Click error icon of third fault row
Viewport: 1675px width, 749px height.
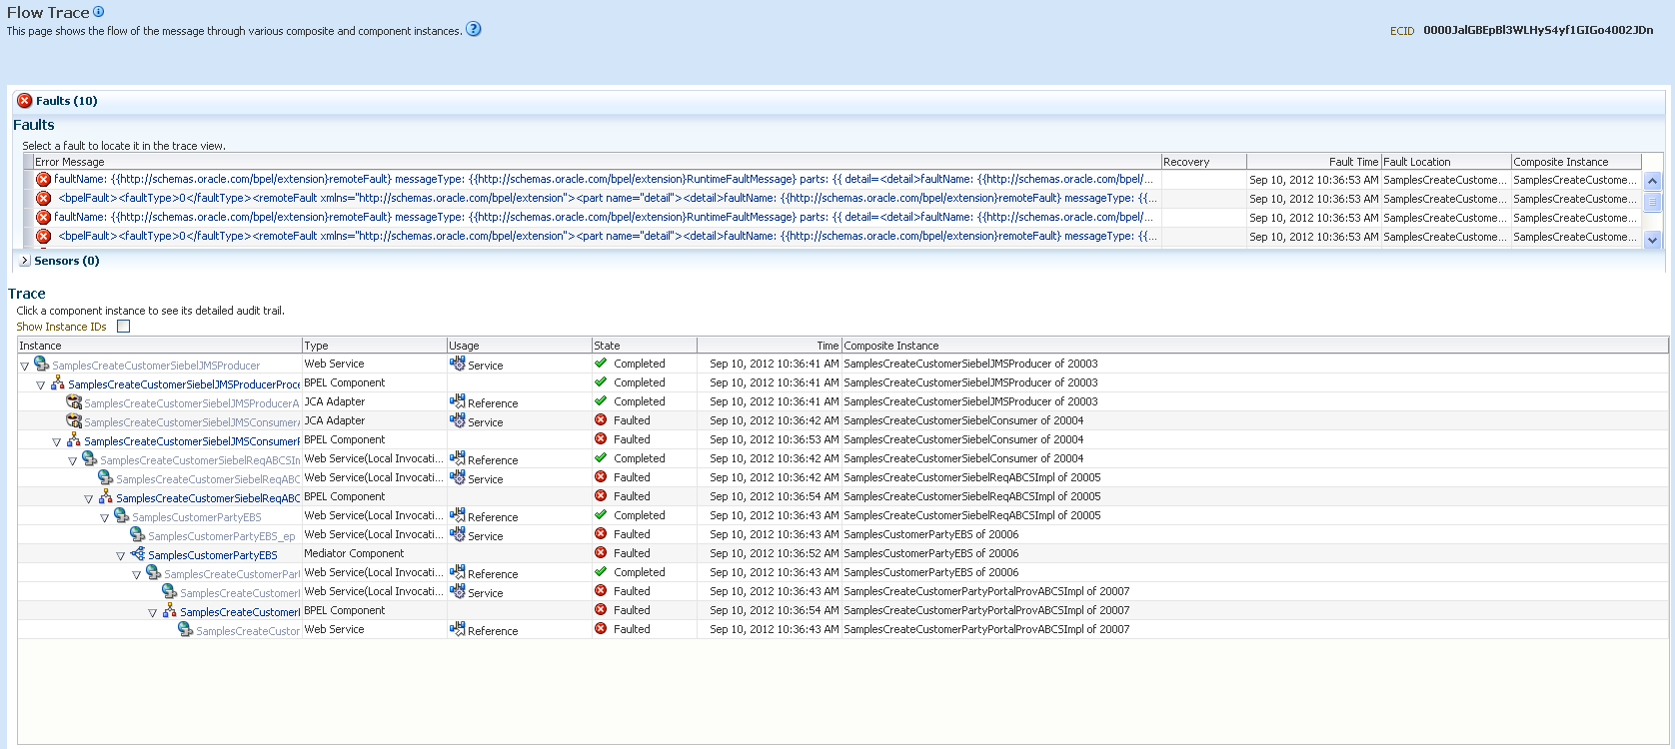click(x=43, y=218)
